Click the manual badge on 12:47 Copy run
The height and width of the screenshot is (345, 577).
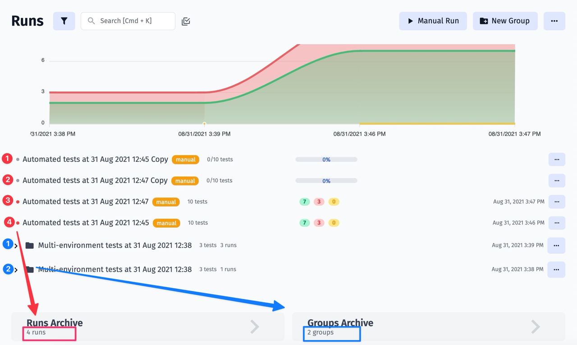click(185, 181)
